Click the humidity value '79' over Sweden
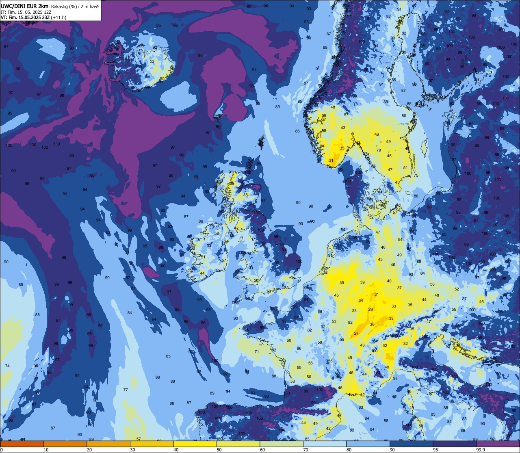The width and height of the screenshot is (520, 453). tap(379, 150)
